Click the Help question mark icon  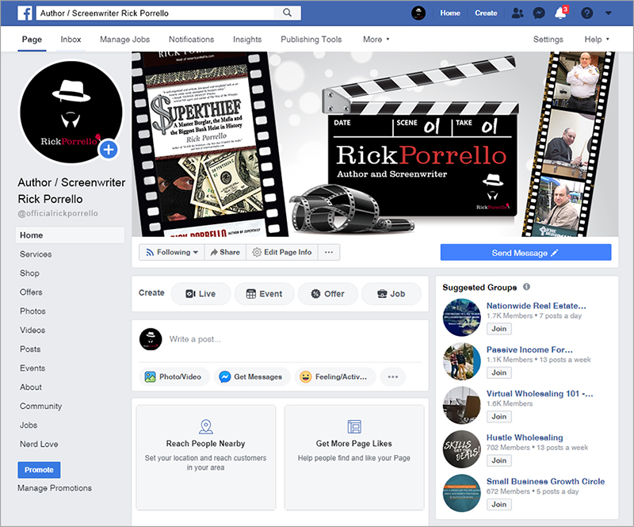coord(586,13)
